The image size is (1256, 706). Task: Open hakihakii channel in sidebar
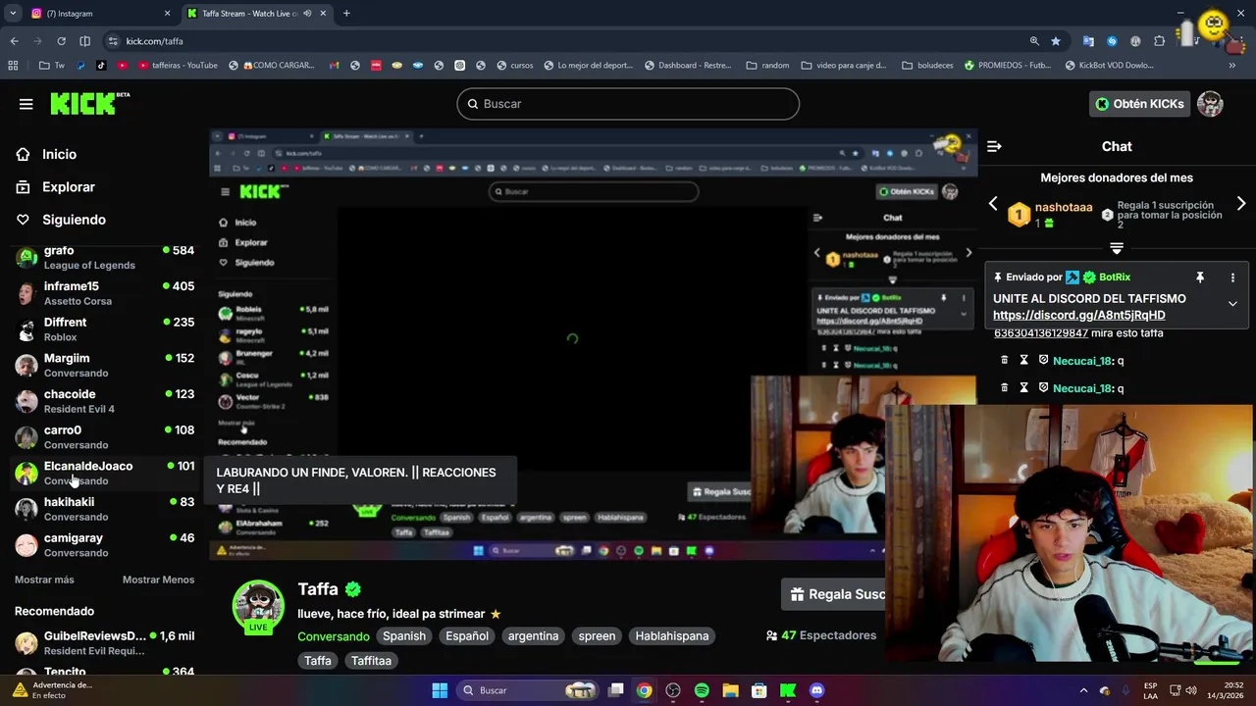tap(104, 509)
